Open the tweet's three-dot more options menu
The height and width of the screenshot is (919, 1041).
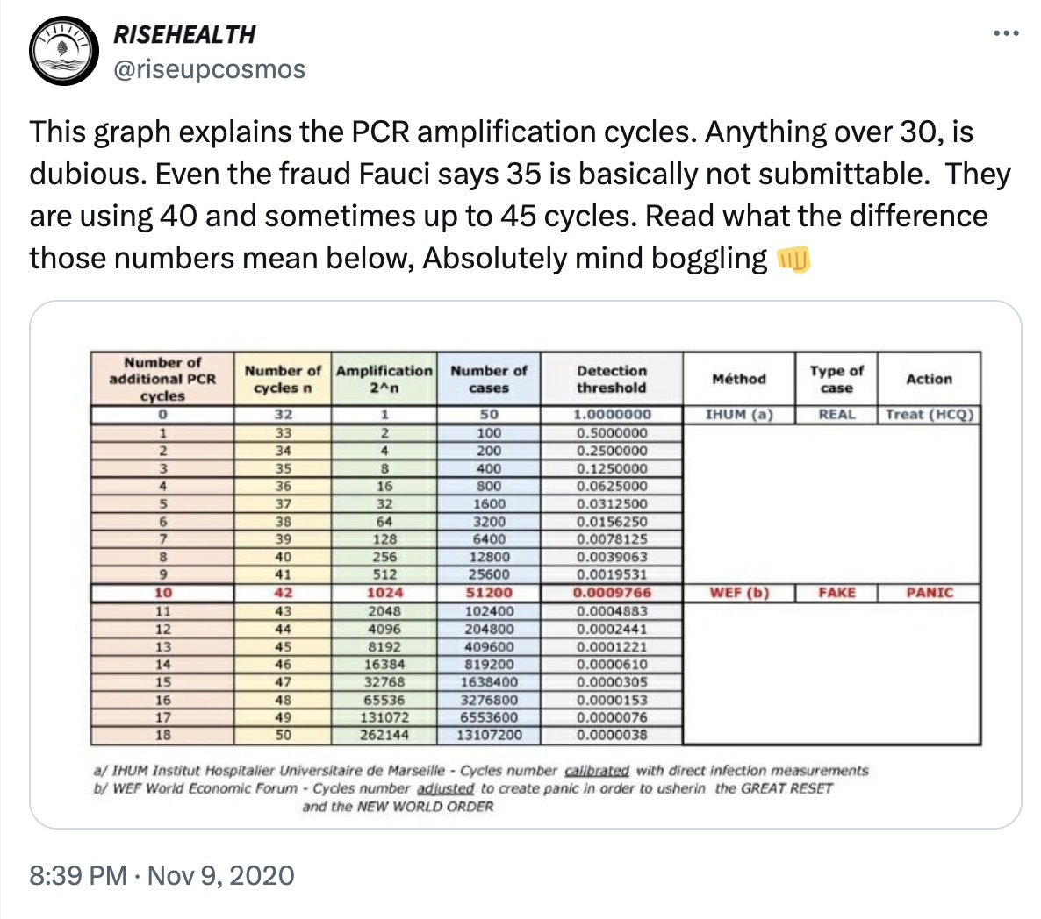[1004, 34]
